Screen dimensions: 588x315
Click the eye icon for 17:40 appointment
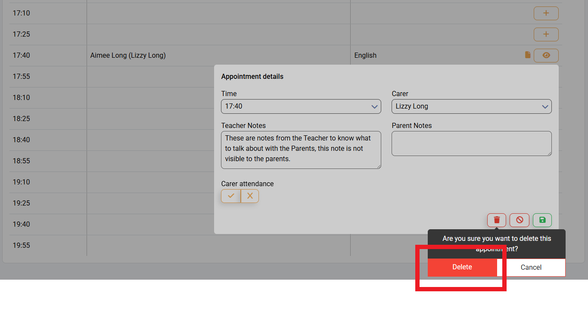546,56
